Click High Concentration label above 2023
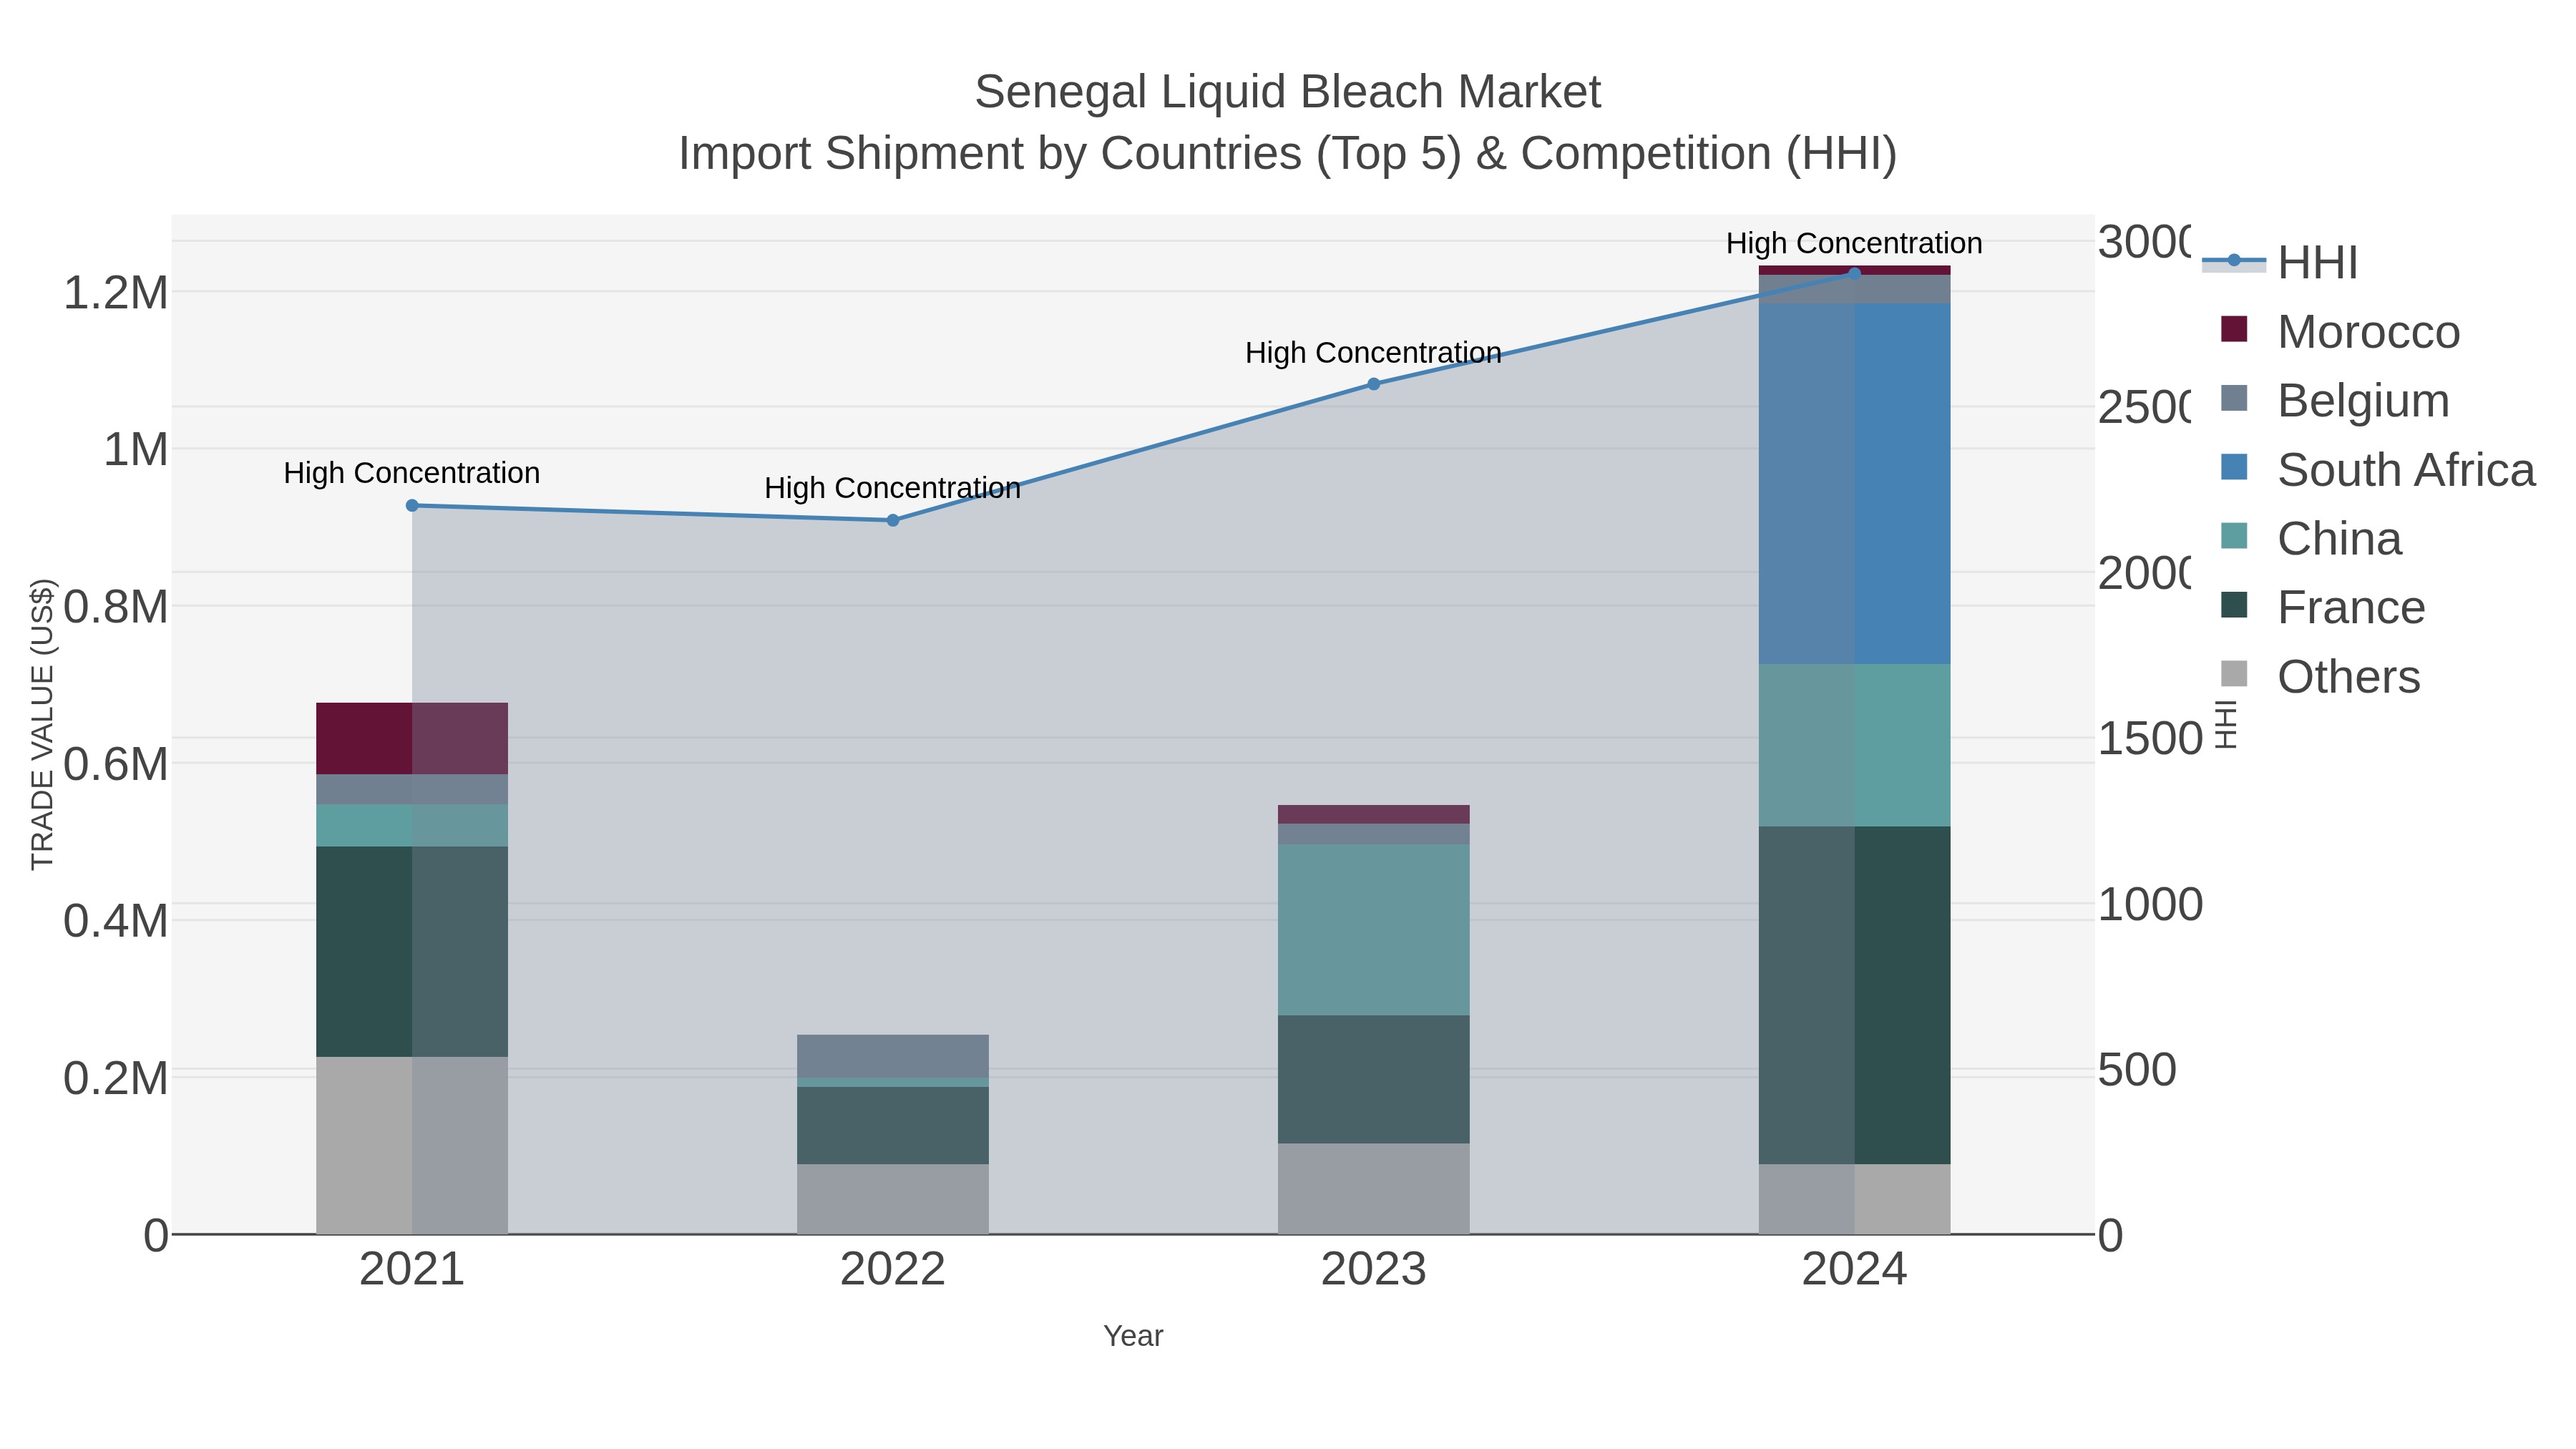2576x1449 pixels. (1374, 353)
